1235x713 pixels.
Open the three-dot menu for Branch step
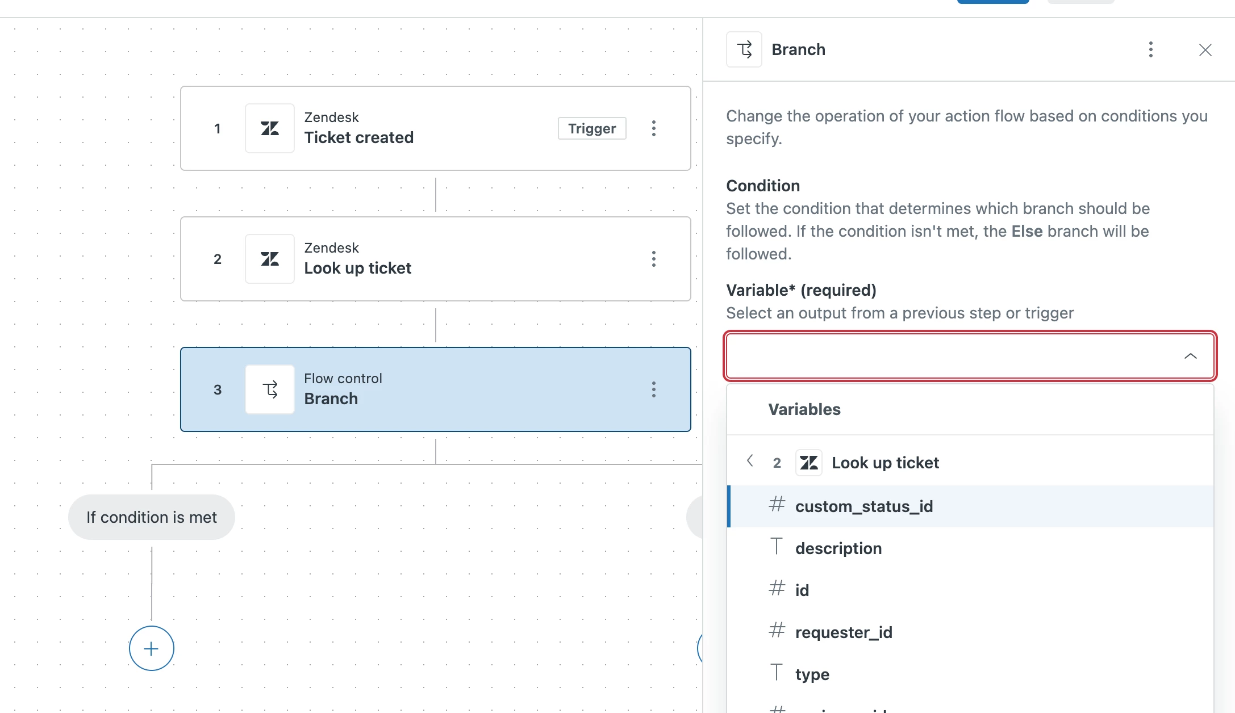point(654,389)
